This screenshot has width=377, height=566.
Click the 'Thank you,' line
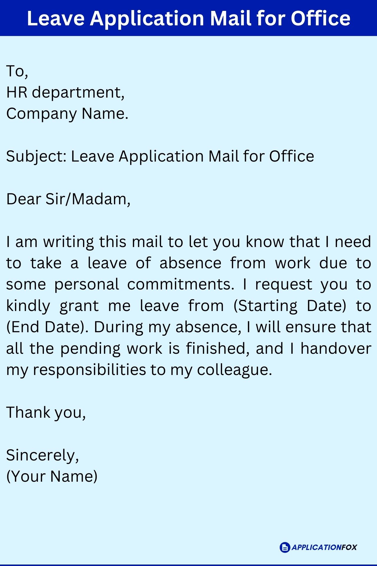point(46,412)
